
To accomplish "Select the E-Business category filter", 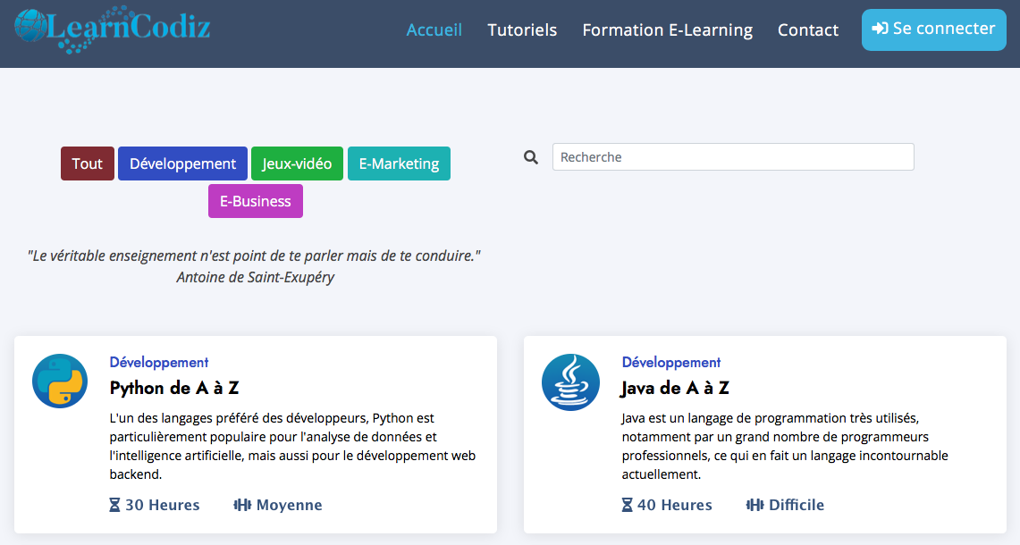I will (256, 201).
